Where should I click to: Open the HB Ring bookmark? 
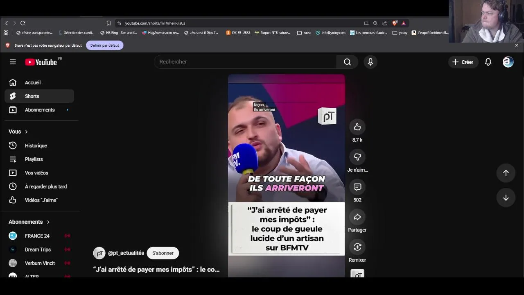point(119,33)
